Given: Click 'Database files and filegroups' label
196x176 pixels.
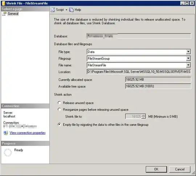Looking at the screenshot, I should (x=73, y=44).
